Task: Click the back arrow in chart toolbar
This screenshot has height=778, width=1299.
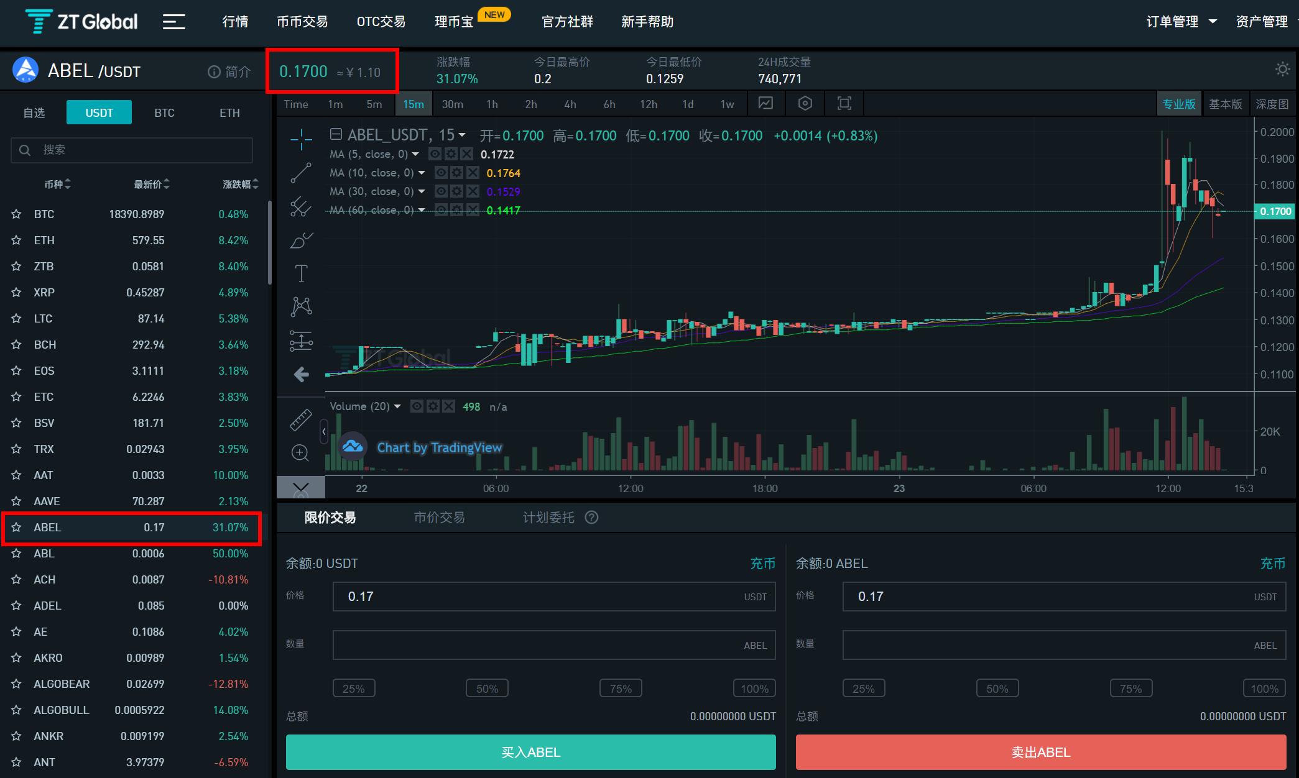Action: 301,374
